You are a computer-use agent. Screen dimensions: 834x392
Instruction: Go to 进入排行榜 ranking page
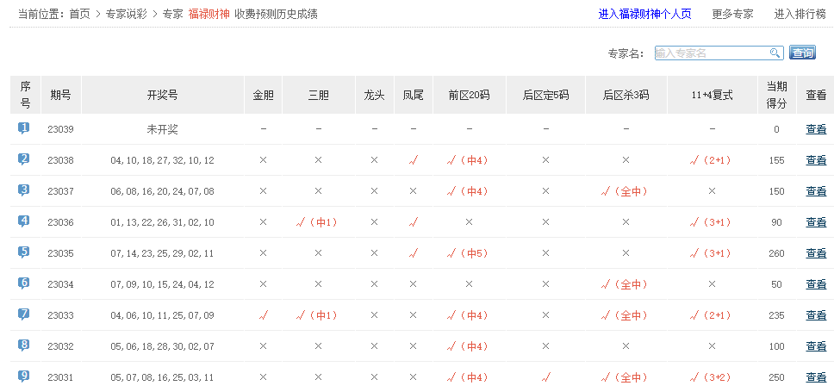coord(800,15)
